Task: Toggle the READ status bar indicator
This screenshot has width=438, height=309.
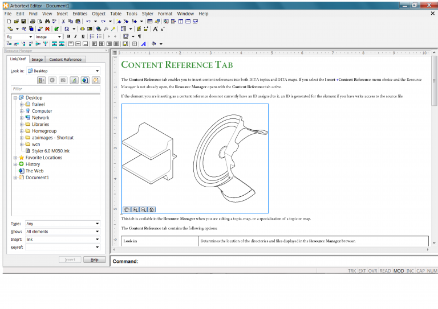Action: tap(386, 271)
